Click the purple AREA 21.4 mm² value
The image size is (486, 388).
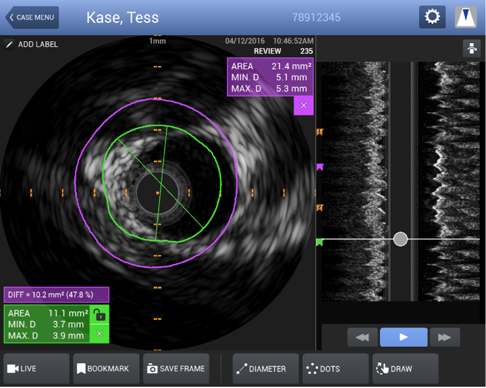(291, 66)
